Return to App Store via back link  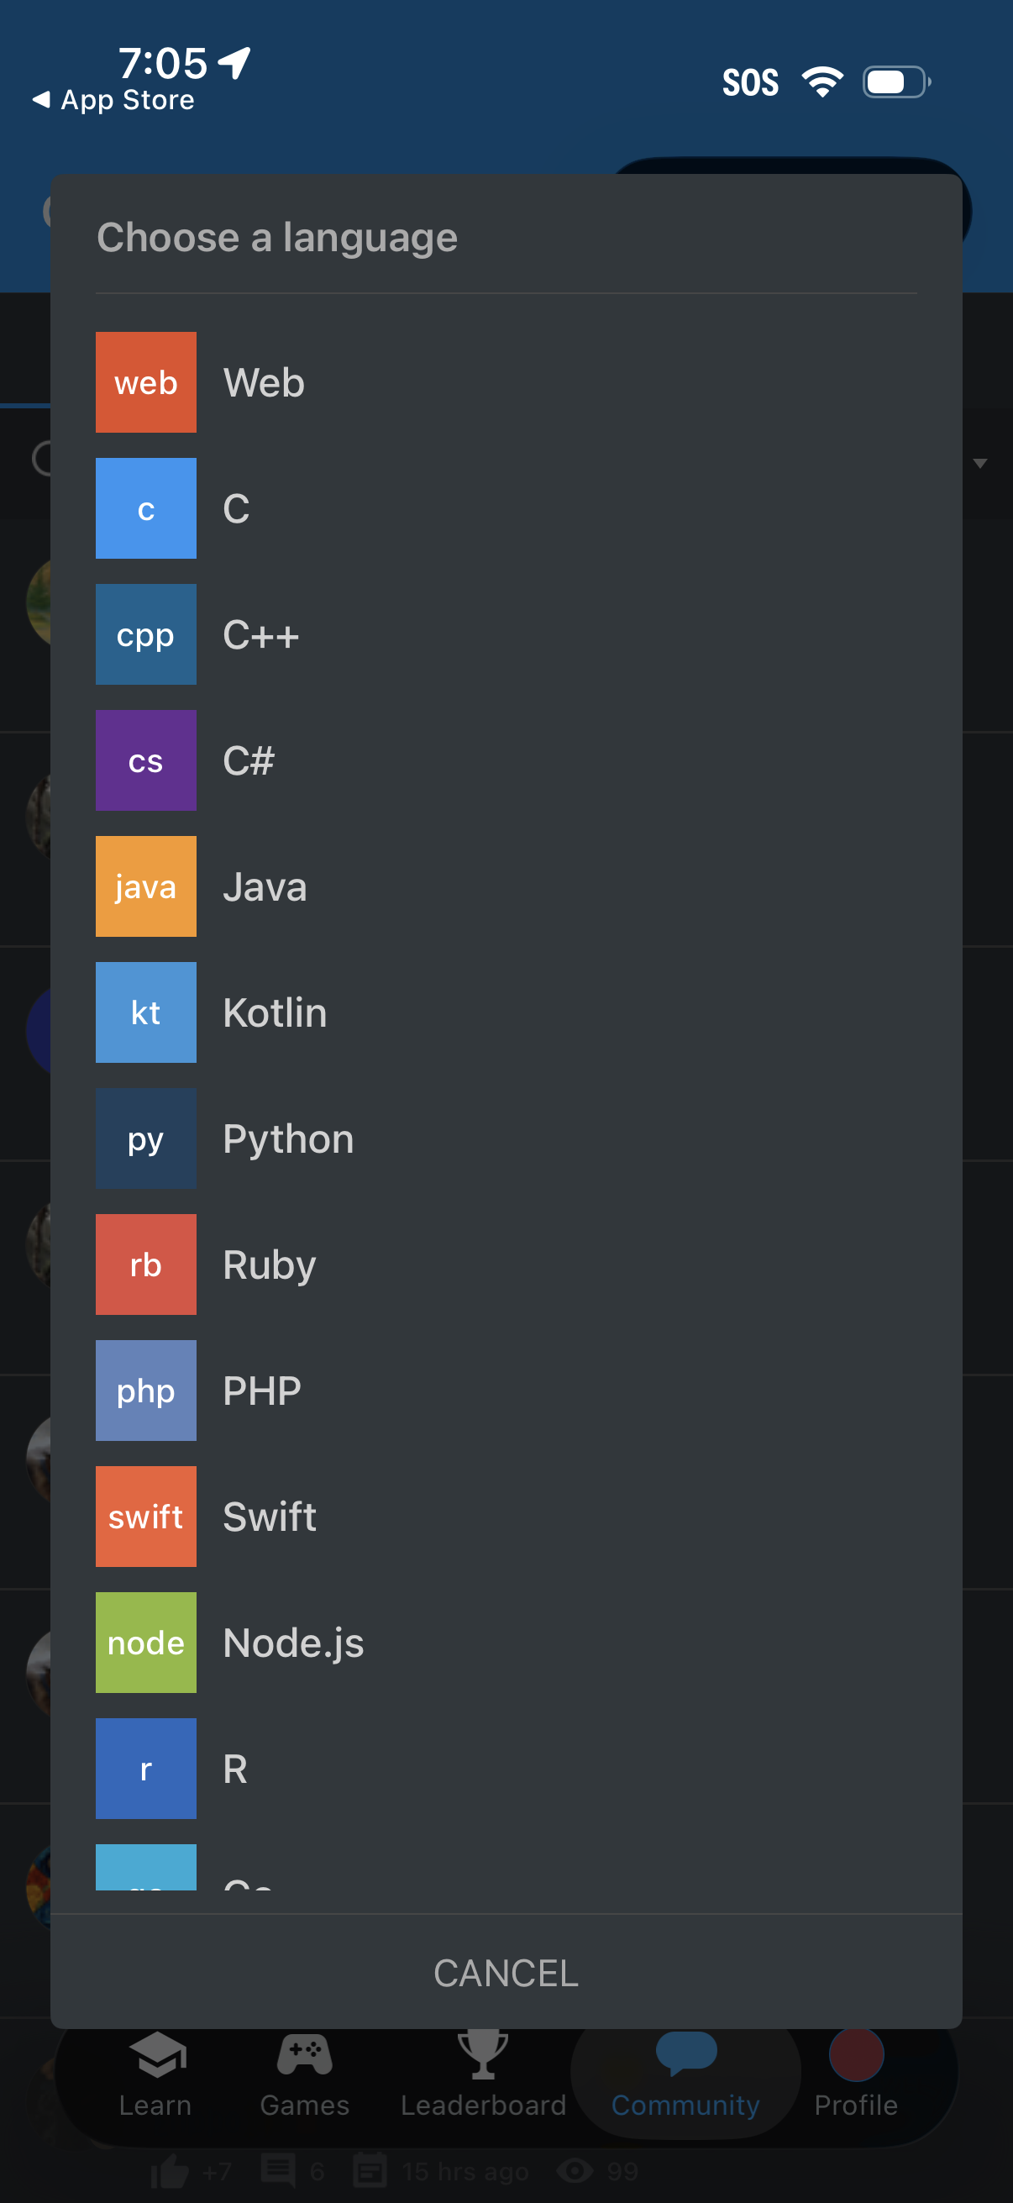[113, 100]
